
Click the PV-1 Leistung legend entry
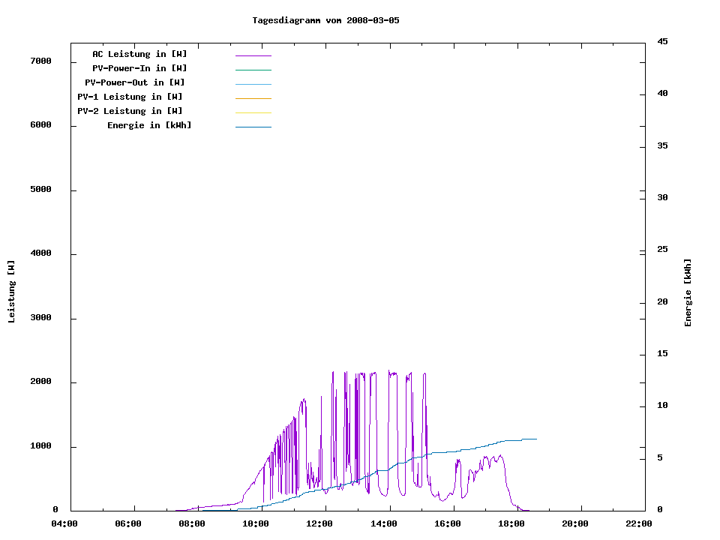130,97
